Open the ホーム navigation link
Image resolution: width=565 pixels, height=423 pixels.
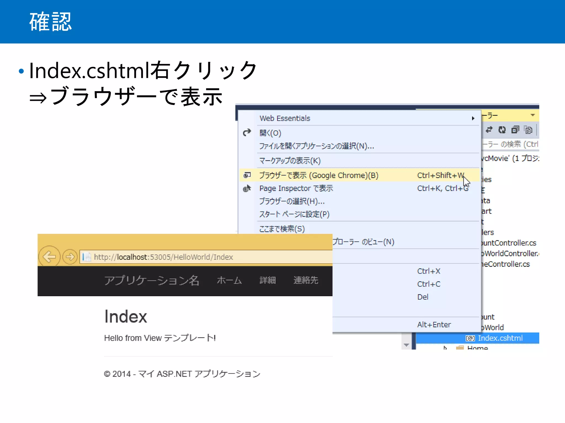229,280
